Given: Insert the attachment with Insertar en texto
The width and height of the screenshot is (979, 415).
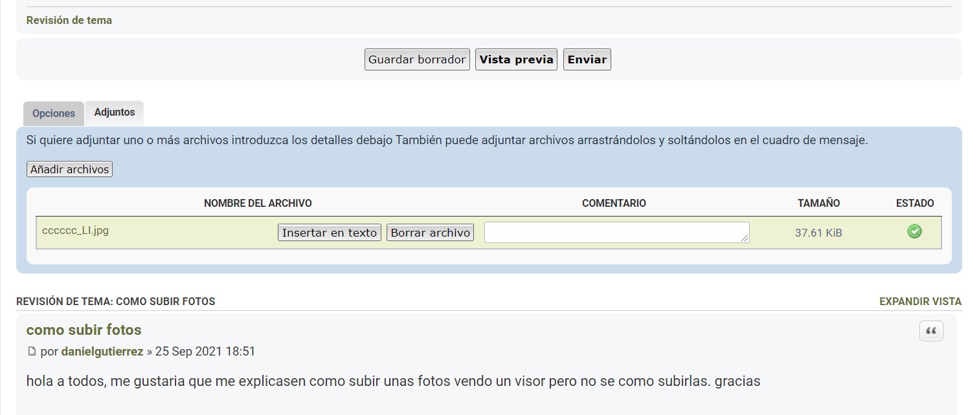Looking at the screenshot, I should [x=329, y=233].
